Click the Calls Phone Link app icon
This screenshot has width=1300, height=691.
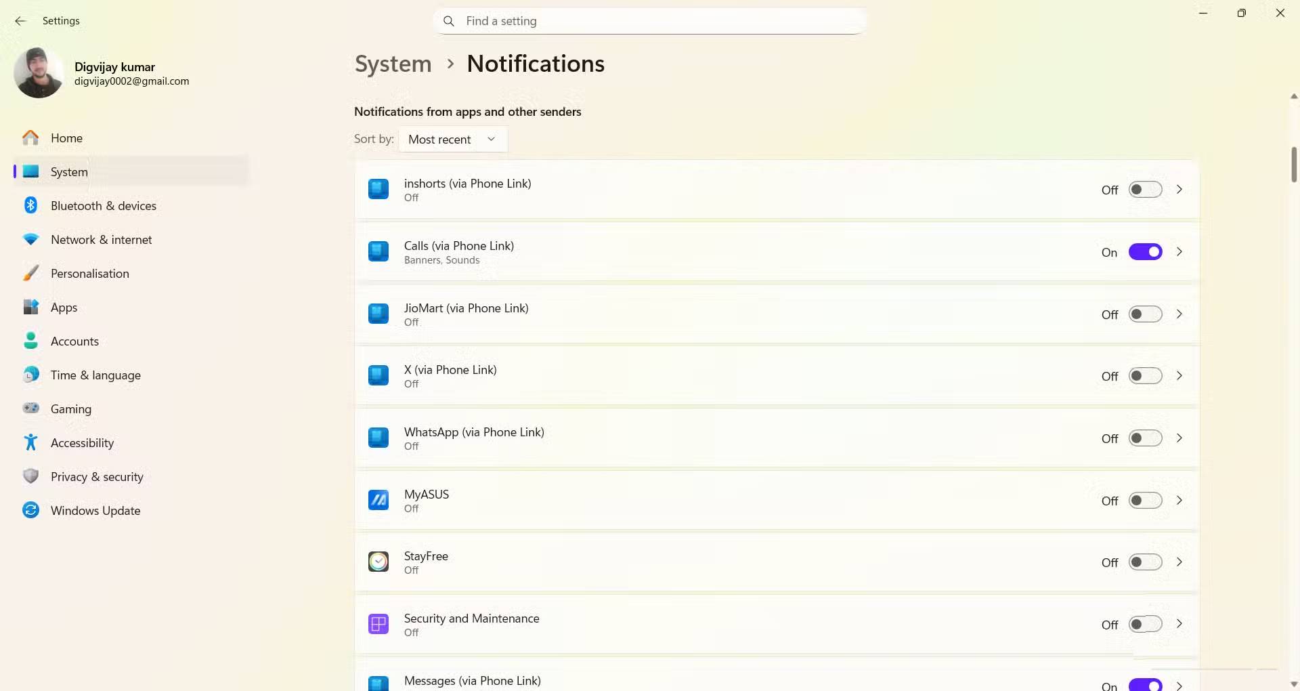[378, 251]
